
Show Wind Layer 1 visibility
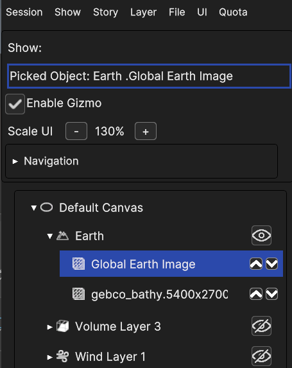point(261,356)
